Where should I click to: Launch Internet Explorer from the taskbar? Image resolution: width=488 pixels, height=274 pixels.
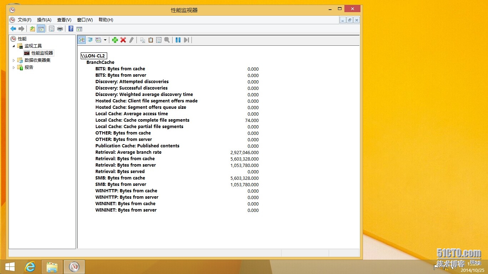pos(30,267)
